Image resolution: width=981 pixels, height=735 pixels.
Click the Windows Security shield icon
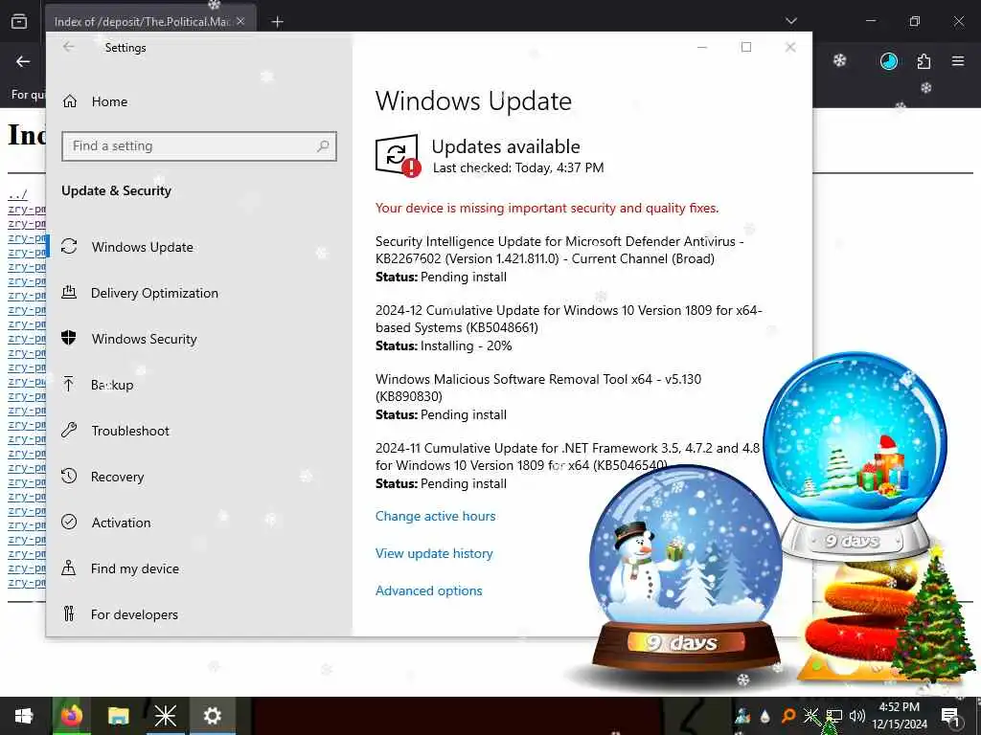[69, 338]
